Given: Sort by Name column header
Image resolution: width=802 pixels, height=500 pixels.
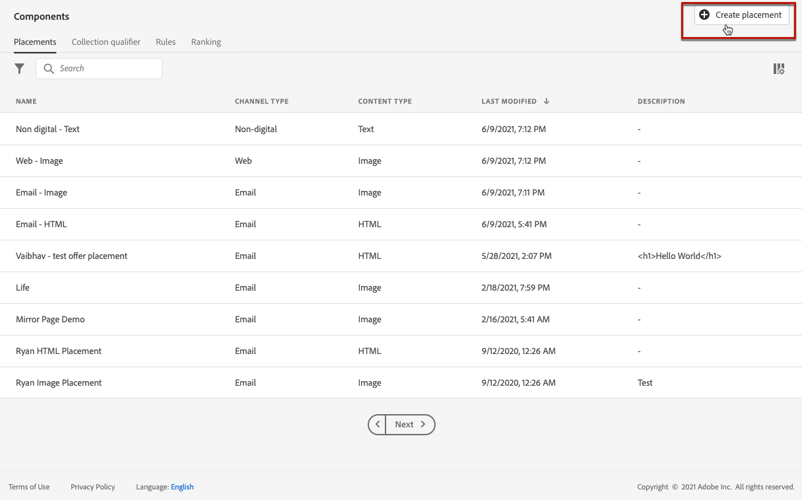Looking at the screenshot, I should click(26, 102).
